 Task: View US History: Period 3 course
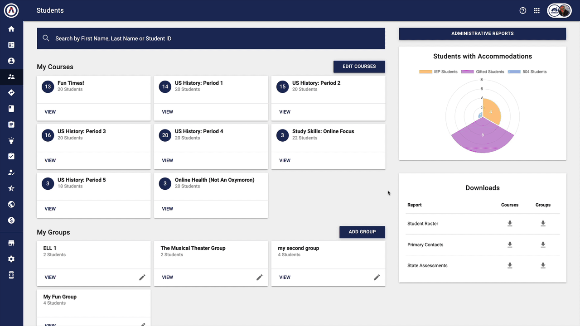tap(50, 160)
